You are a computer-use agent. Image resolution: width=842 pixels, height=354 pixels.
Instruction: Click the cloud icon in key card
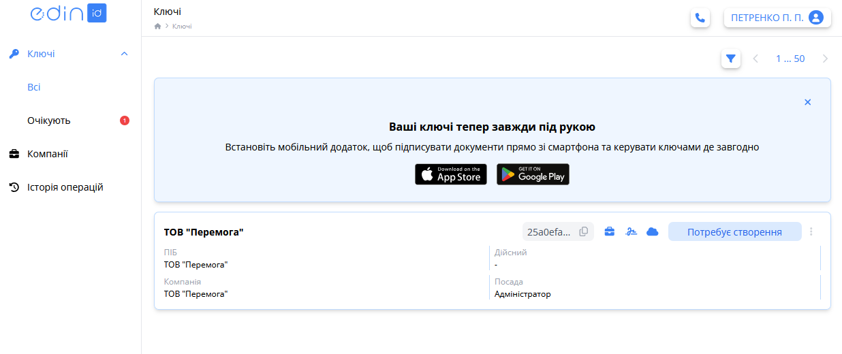(x=653, y=231)
